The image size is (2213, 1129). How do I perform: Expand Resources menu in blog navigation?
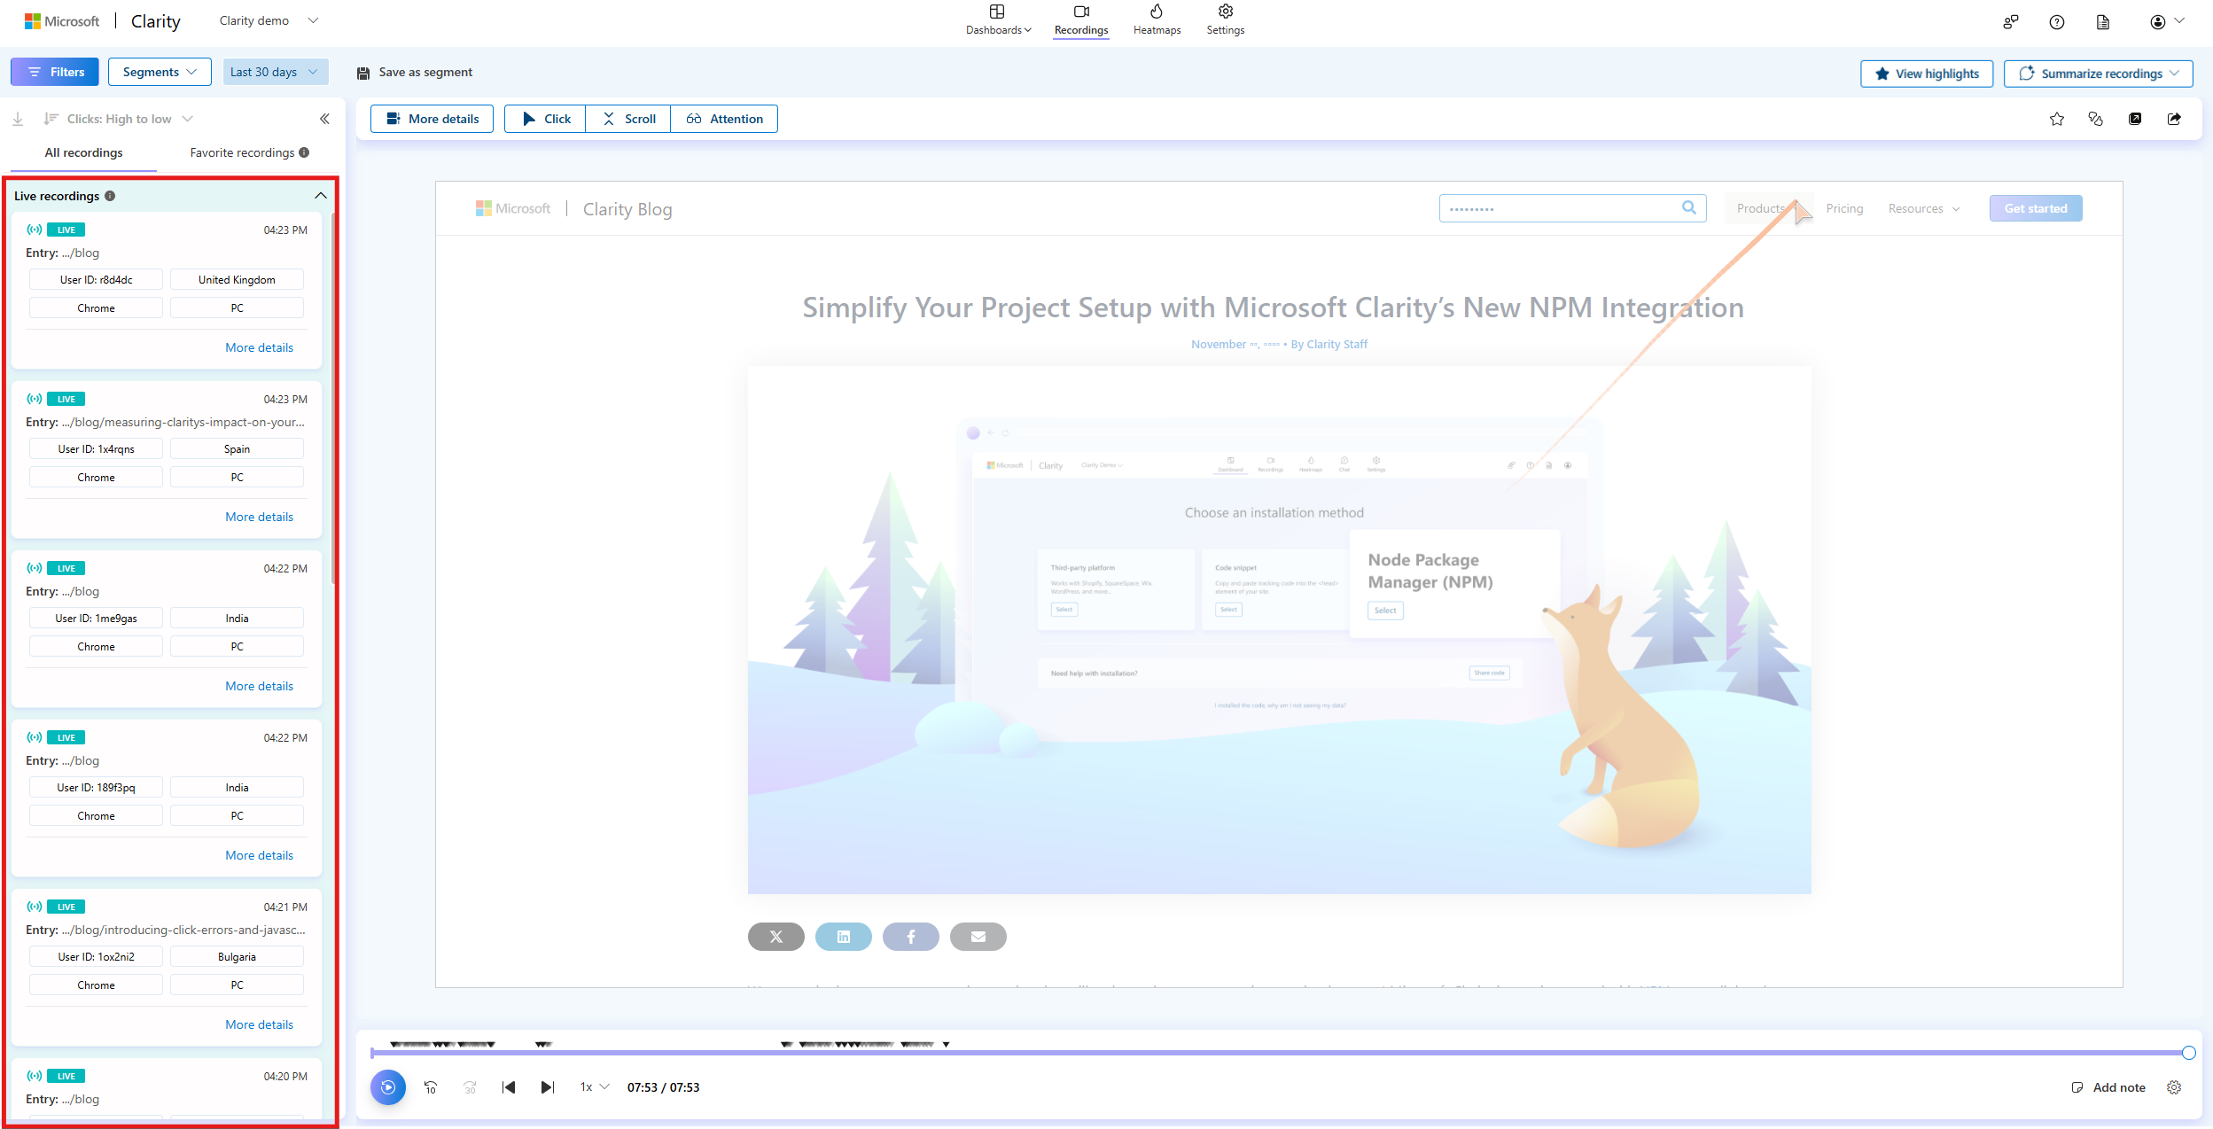(1924, 208)
